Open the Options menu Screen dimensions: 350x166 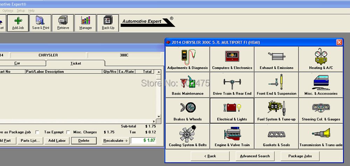pos(8,11)
